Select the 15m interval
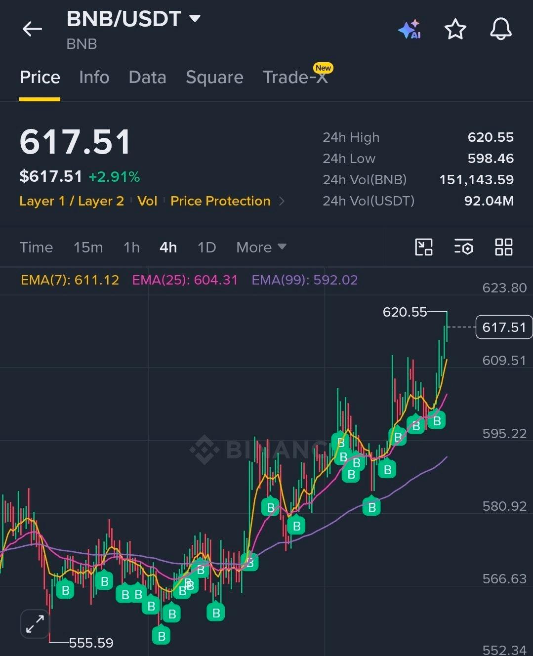Viewport: 533px width, 656px height. [88, 247]
